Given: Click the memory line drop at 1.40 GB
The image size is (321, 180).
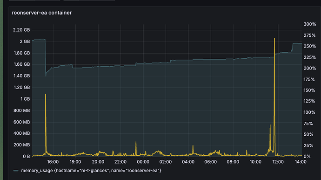Looking at the screenshot, I should point(46,76).
